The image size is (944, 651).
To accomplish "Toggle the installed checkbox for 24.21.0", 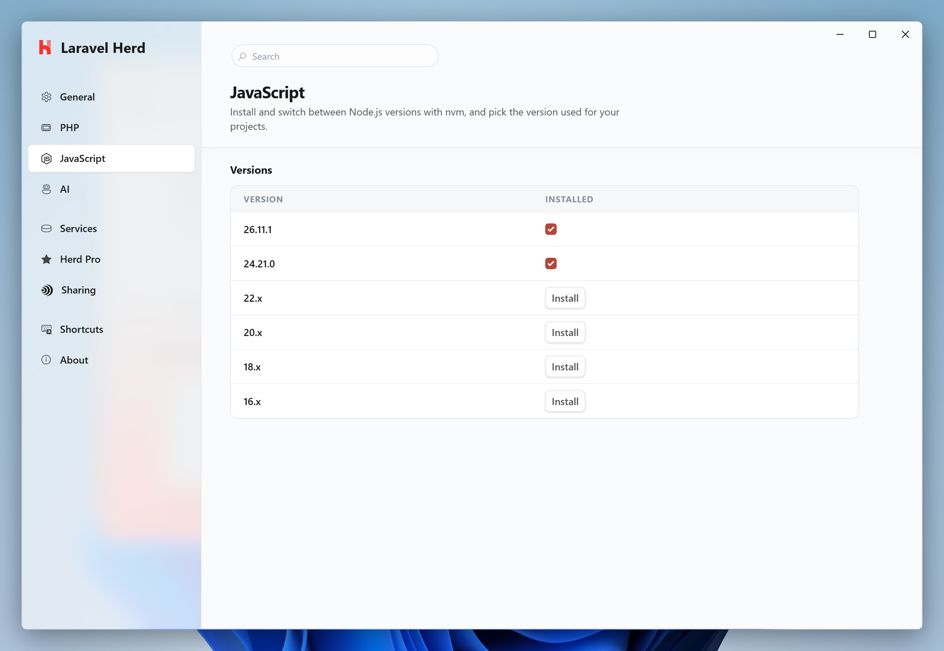I will click(x=551, y=263).
